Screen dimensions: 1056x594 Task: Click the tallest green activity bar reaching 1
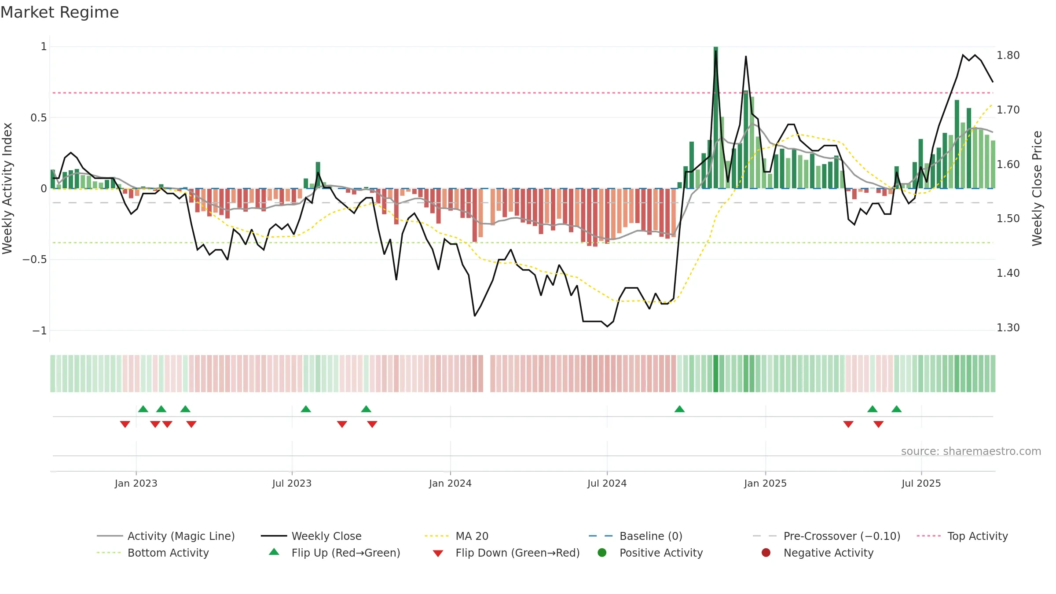click(716, 117)
